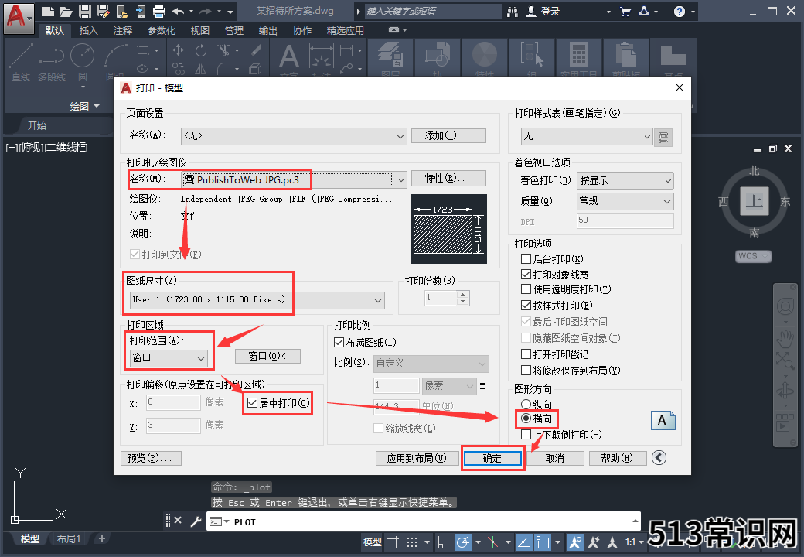Viewport: 804px width, 557px height.
Task: Click the pan hand icon in navigation bar
Action: click(785, 339)
